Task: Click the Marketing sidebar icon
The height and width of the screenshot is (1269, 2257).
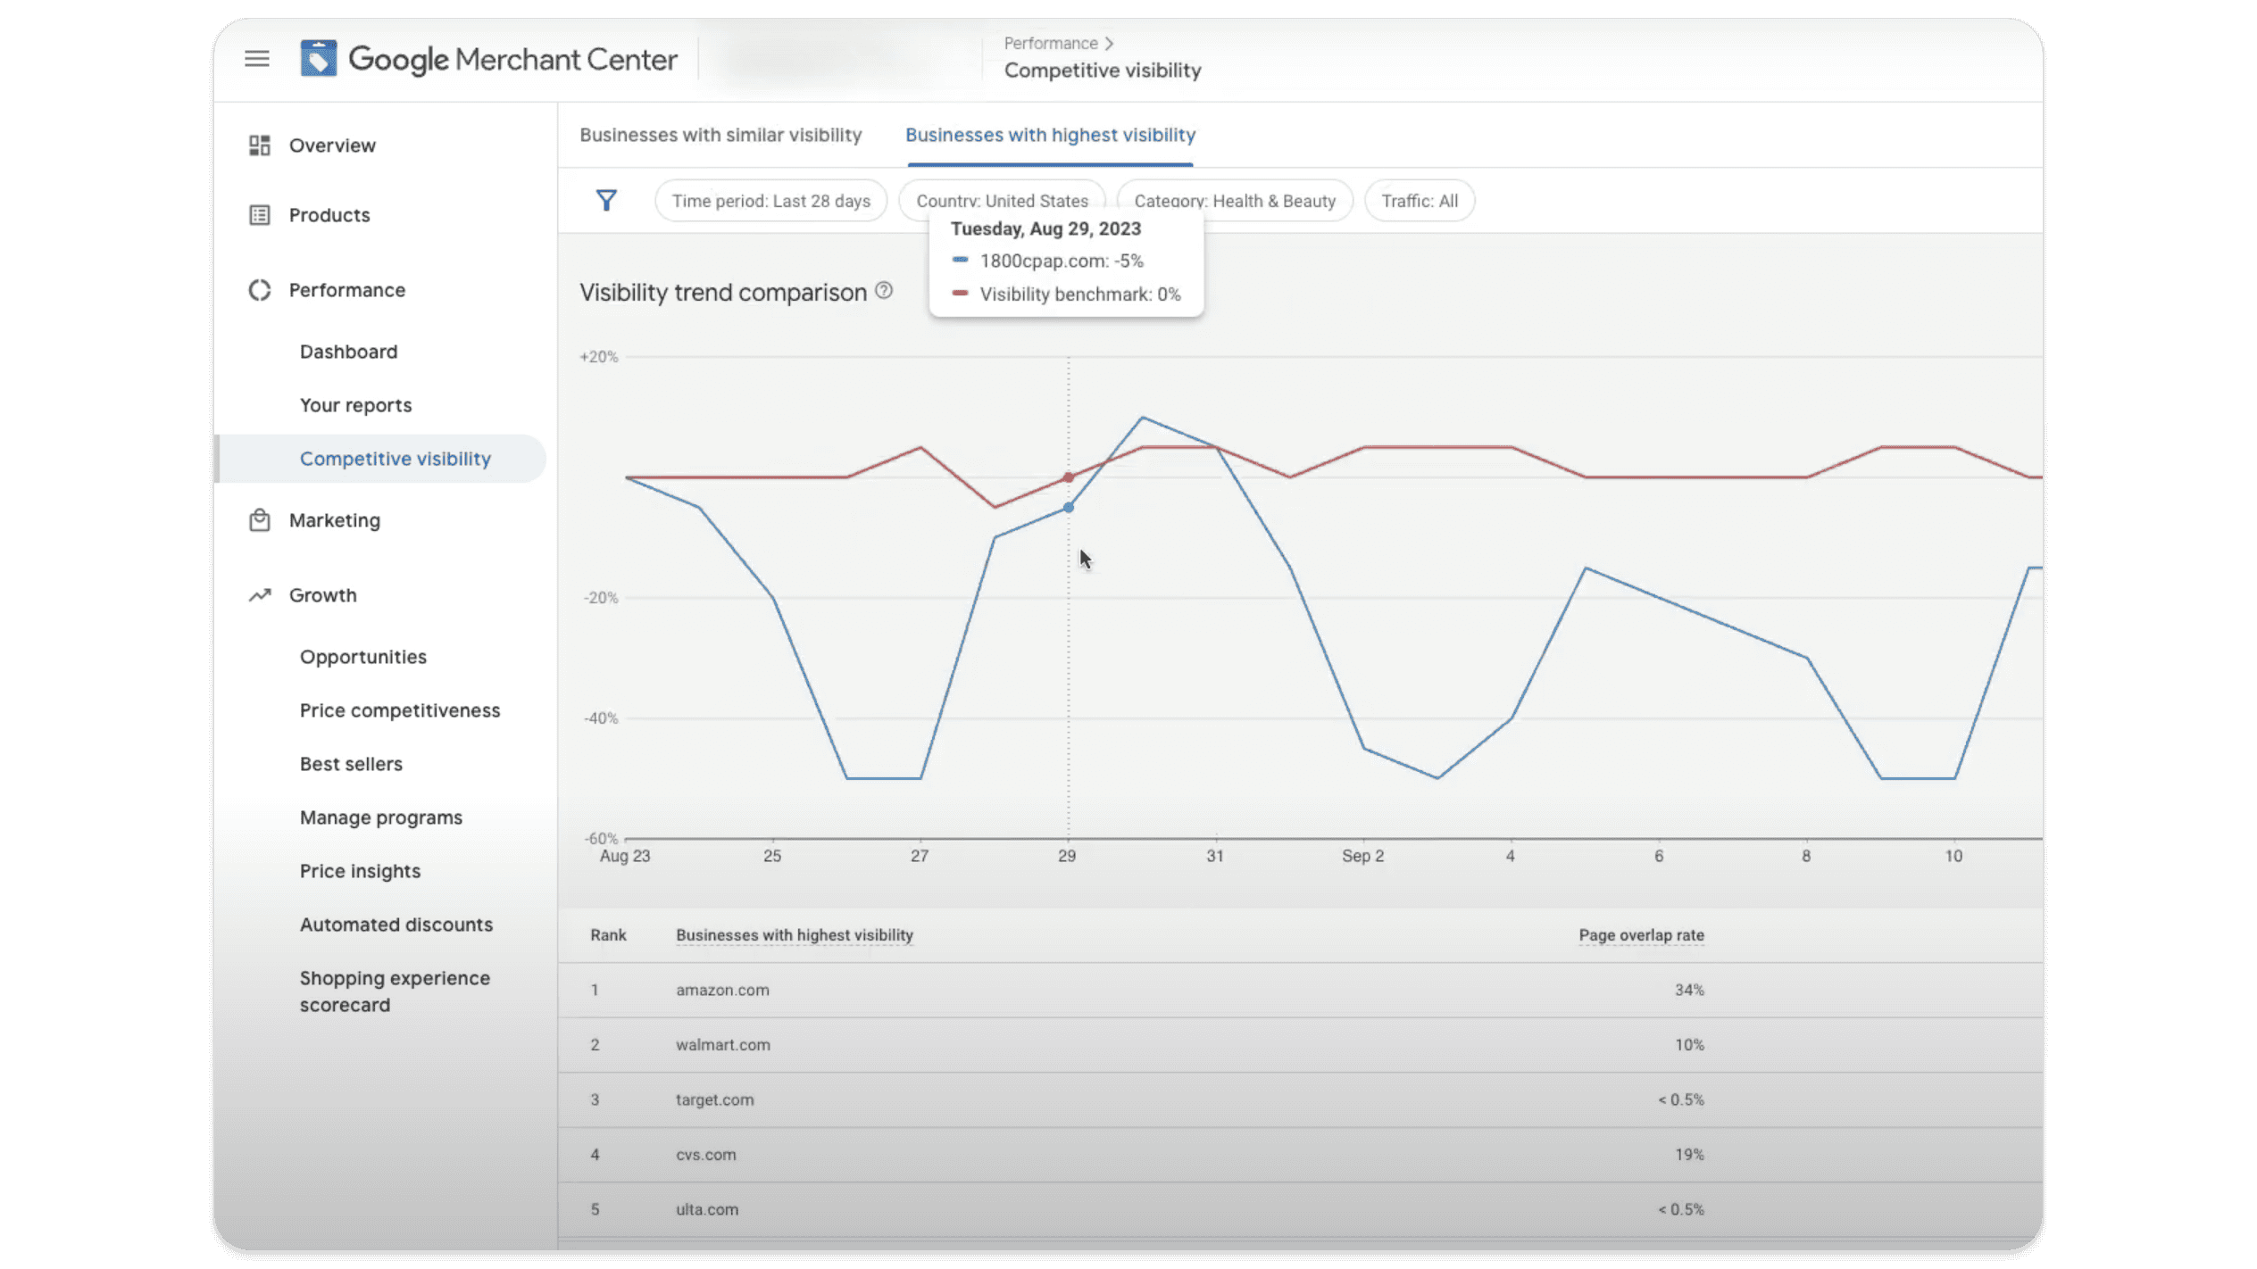Action: click(259, 519)
